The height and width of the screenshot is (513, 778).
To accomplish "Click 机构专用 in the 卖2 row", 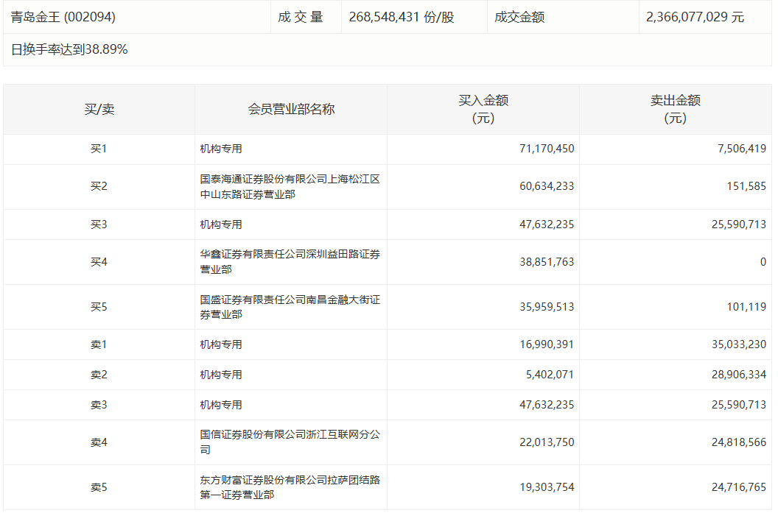I will (221, 375).
